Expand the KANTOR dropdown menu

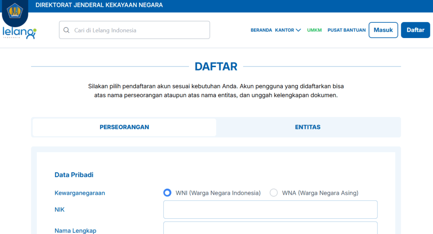[x=288, y=30]
